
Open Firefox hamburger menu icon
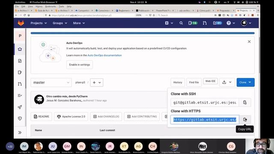click(258, 15)
